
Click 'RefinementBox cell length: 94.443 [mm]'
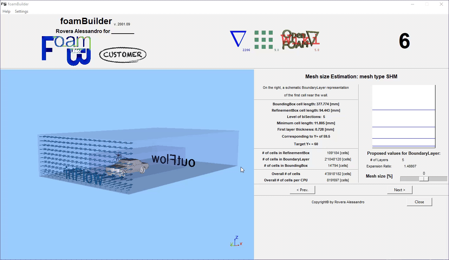pos(306,110)
